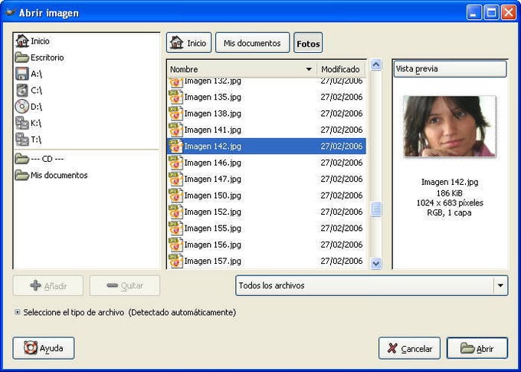
Task: Click the Inicio house icon in sidebar
Action: tap(22, 41)
